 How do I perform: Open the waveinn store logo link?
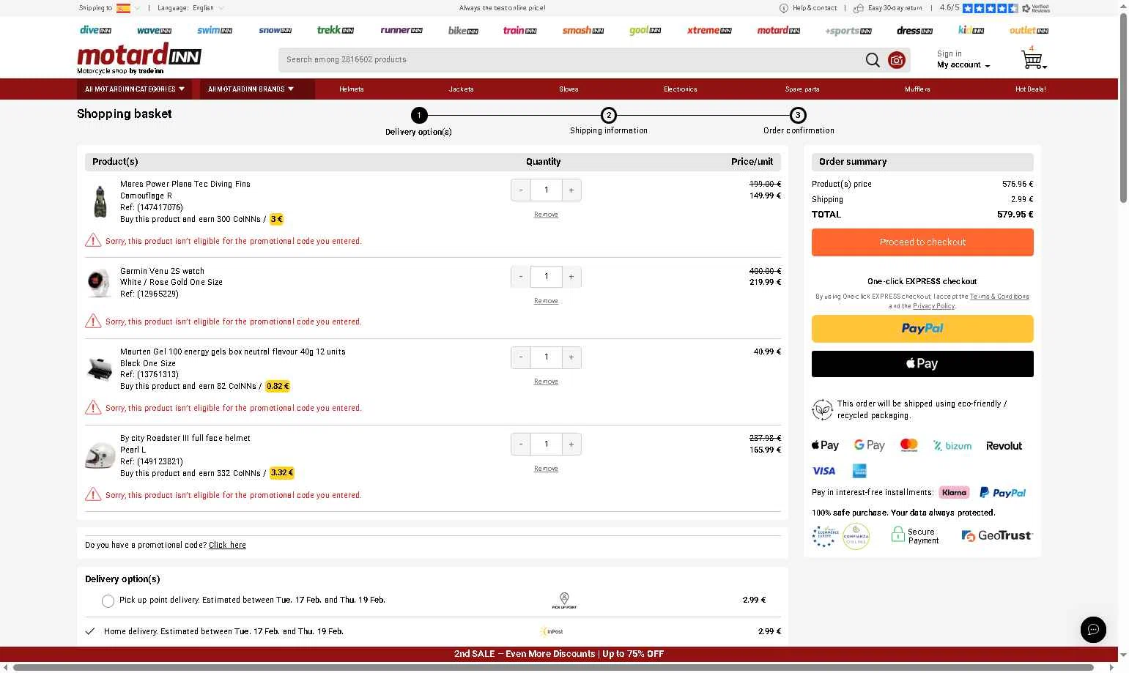click(154, 30)
